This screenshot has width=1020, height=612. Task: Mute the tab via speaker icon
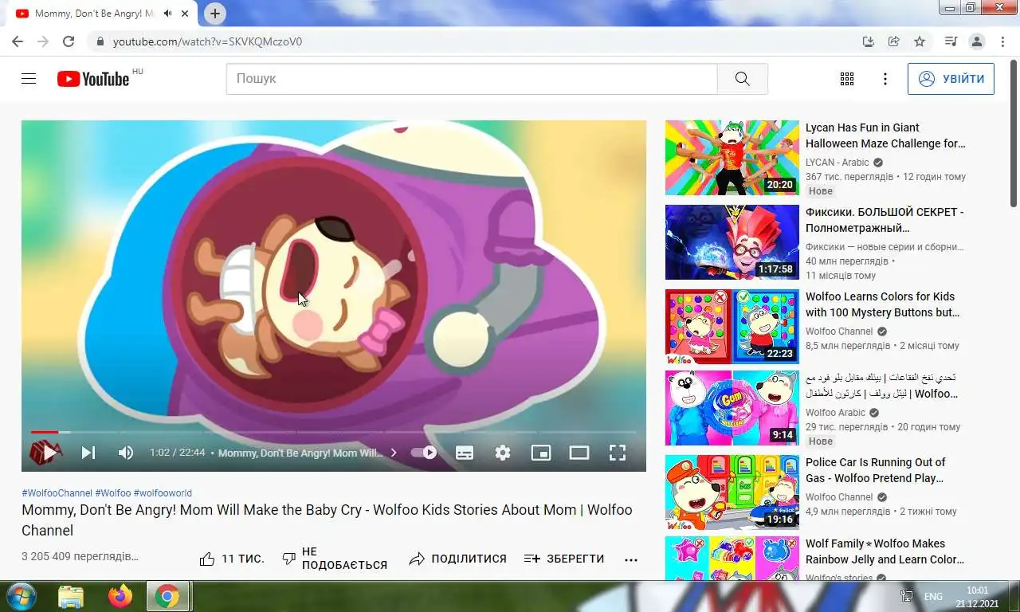pyautogui.click(x=168, y=14)
